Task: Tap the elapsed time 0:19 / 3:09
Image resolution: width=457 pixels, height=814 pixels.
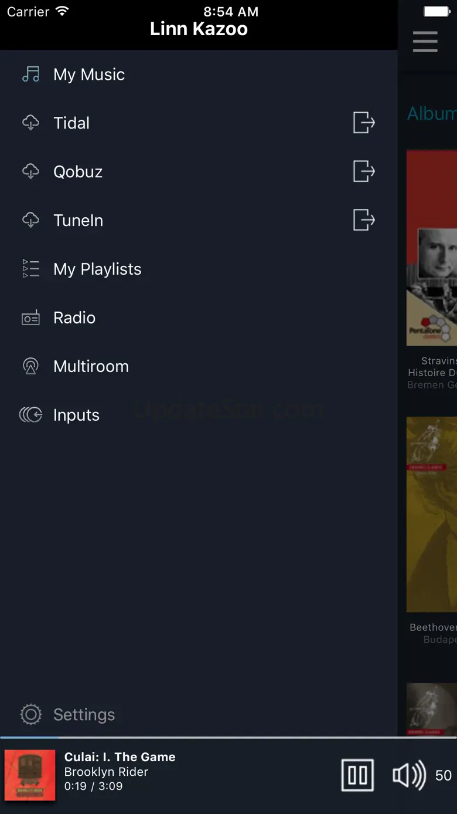Action: (x=93, y=786)
